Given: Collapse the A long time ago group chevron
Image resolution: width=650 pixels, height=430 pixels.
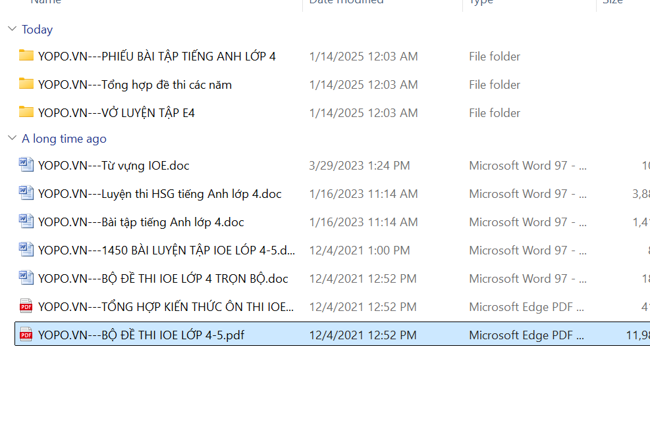Looking at the screenshot, I should pos(12,139).
